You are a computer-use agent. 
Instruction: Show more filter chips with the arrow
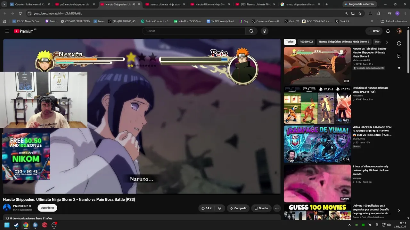click(387, 42)
